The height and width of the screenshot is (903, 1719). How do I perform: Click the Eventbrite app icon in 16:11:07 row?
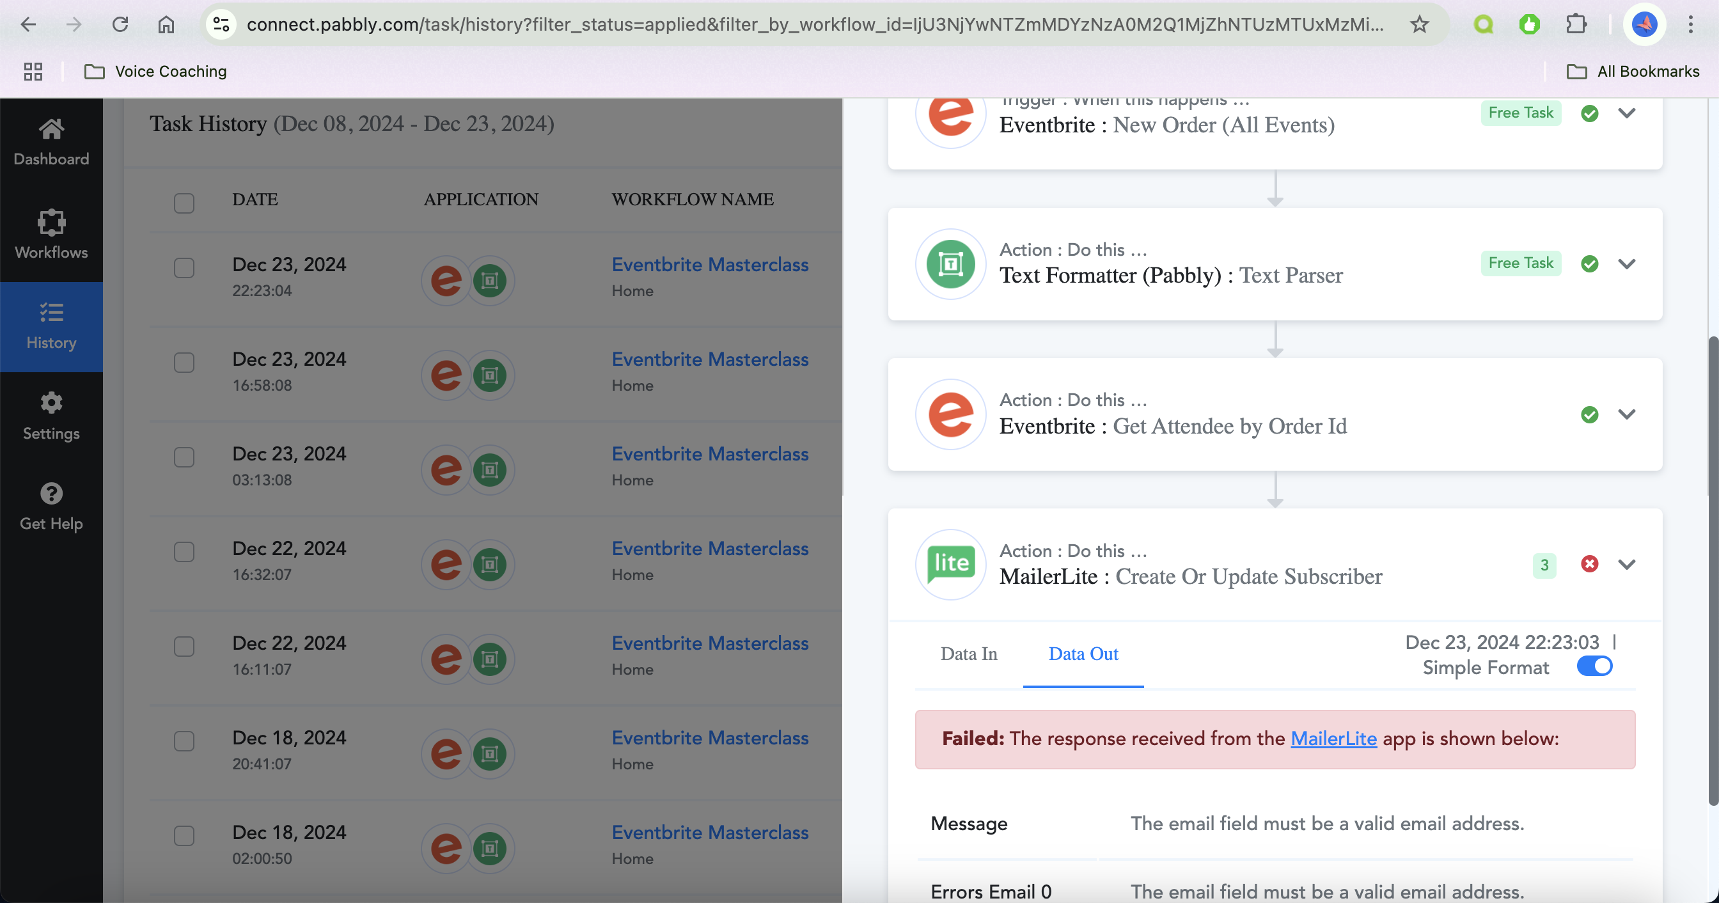click(x=446, y=659)
